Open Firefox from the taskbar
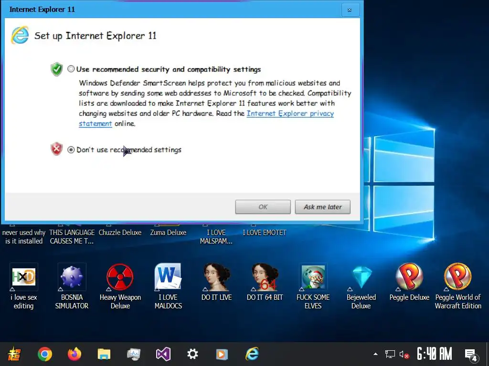489x366 pixels. pos(74,354)
